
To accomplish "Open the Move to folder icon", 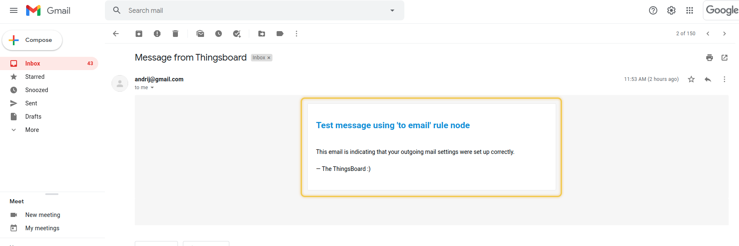I will [x=262, y=34].
